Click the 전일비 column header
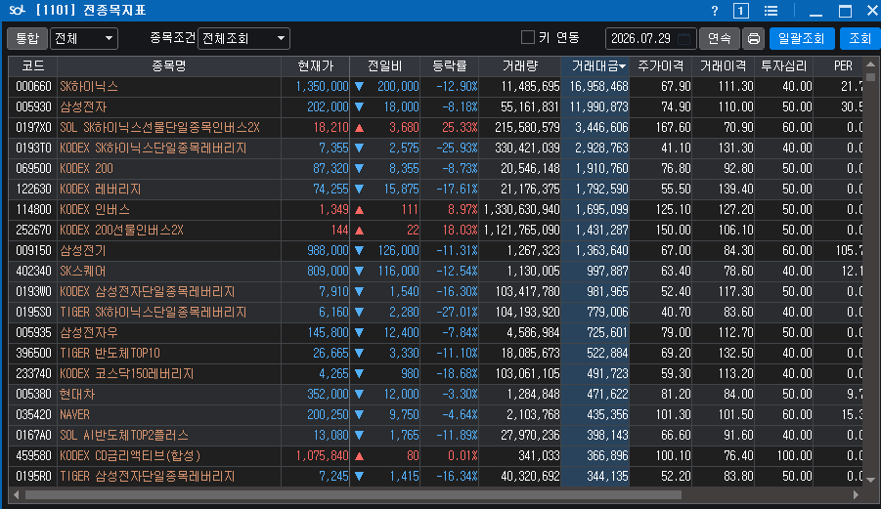Screen dimensions: 881x509 click(385, 66)
